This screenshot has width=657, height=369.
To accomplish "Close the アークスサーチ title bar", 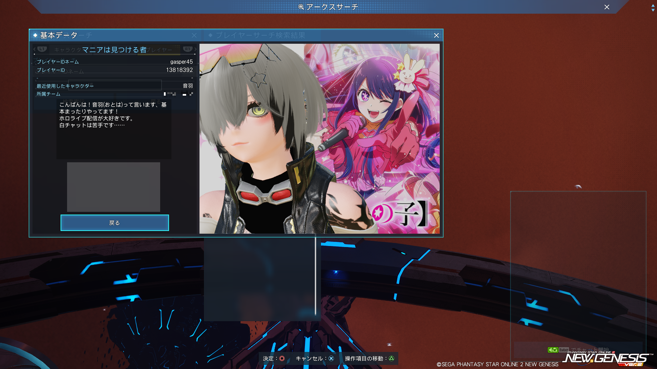I will 607,7.
